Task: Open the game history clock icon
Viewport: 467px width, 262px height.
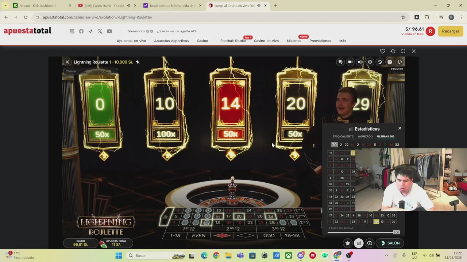Action: coord(380,62)
